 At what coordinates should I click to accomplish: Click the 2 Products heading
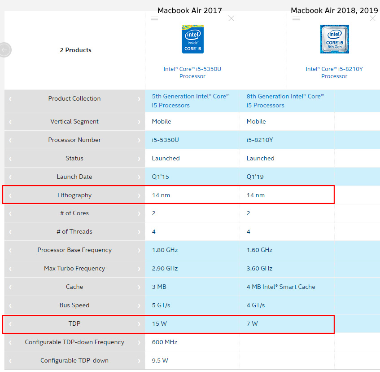pos(76,50)
